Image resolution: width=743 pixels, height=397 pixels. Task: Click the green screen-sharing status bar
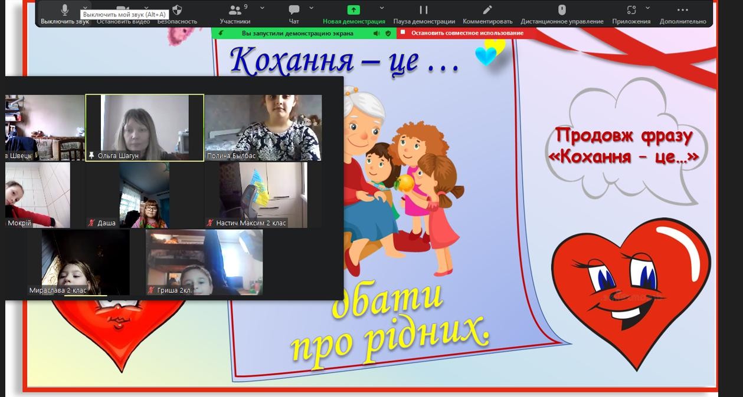[297, 34]
